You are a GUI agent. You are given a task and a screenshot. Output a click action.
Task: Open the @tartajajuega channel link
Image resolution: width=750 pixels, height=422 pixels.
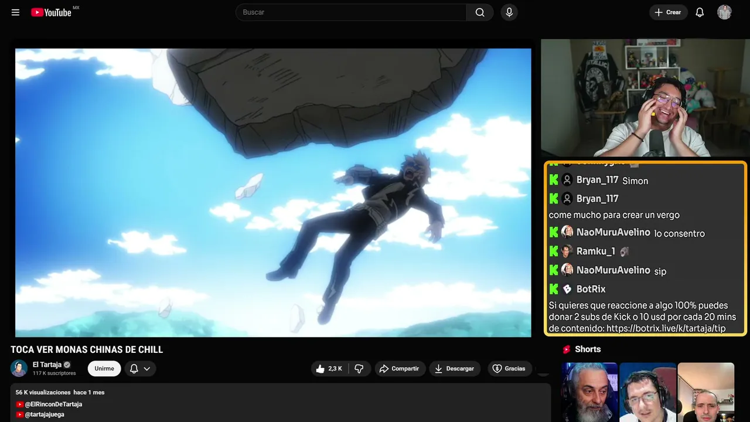click(45, 414)
